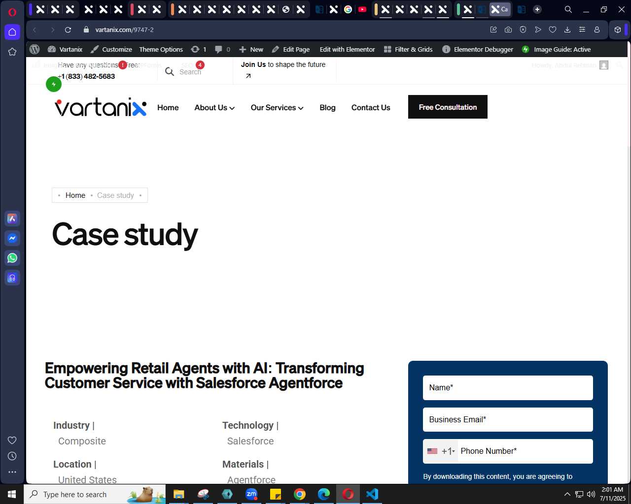Open the Opera main menu logo
The width and height of the screenshot is (631, 504).
pos(12,12)
